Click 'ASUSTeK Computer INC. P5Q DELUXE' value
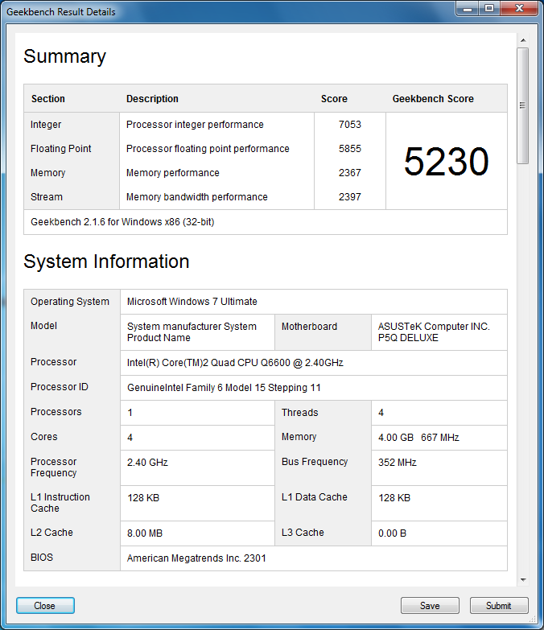Viewport: 544px width, 630px height. 434,332
